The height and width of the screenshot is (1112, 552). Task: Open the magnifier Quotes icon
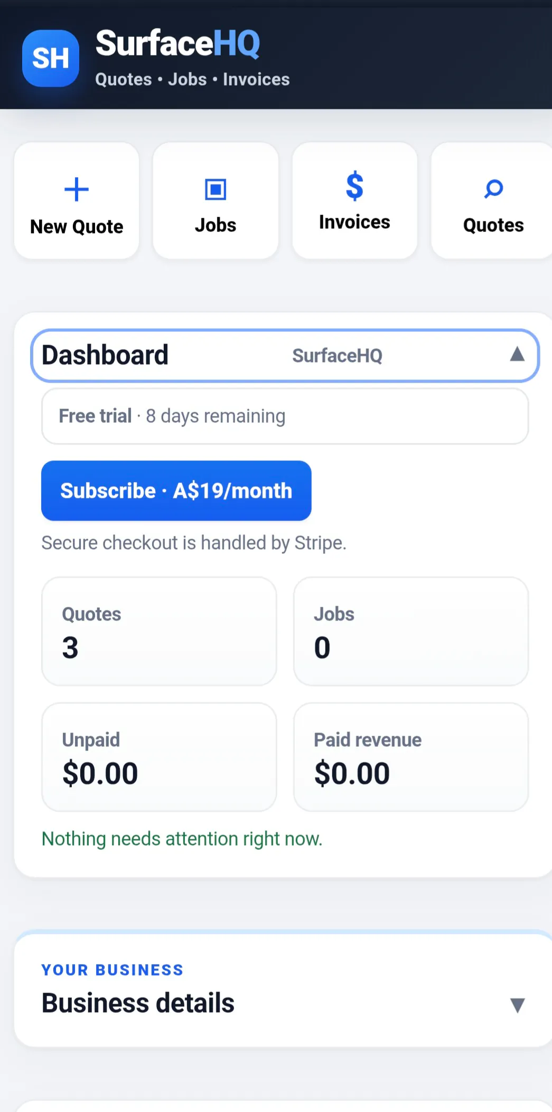point(493,189)
